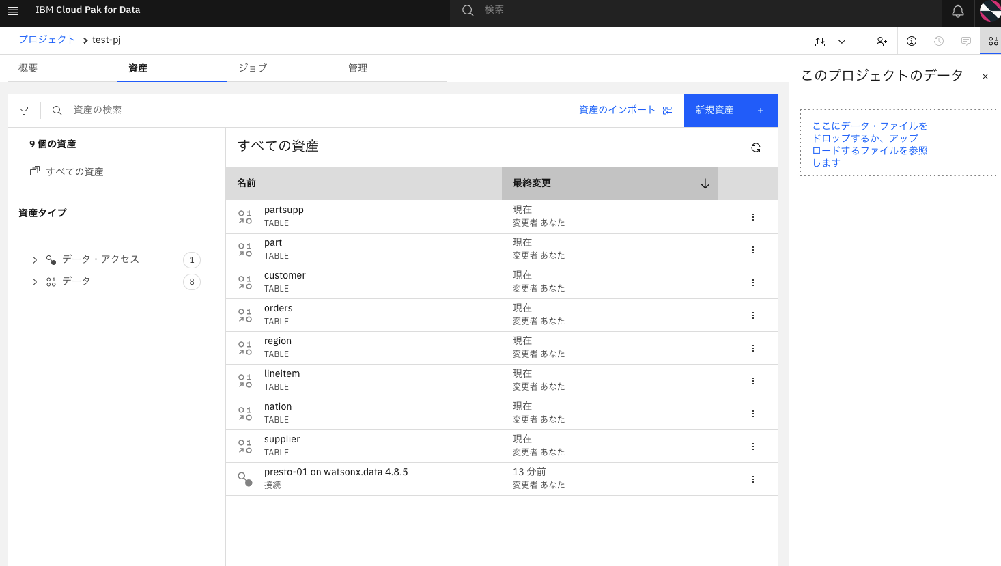Open the project information icon
The height and width of the screenshot is (566, 1001).
(911, 41)
